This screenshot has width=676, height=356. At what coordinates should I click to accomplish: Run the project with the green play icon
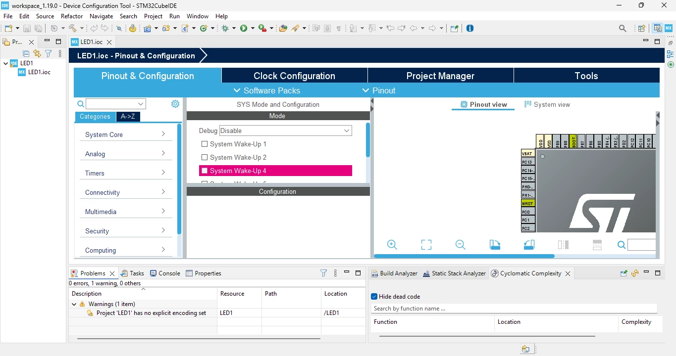[x=244, y=29]
